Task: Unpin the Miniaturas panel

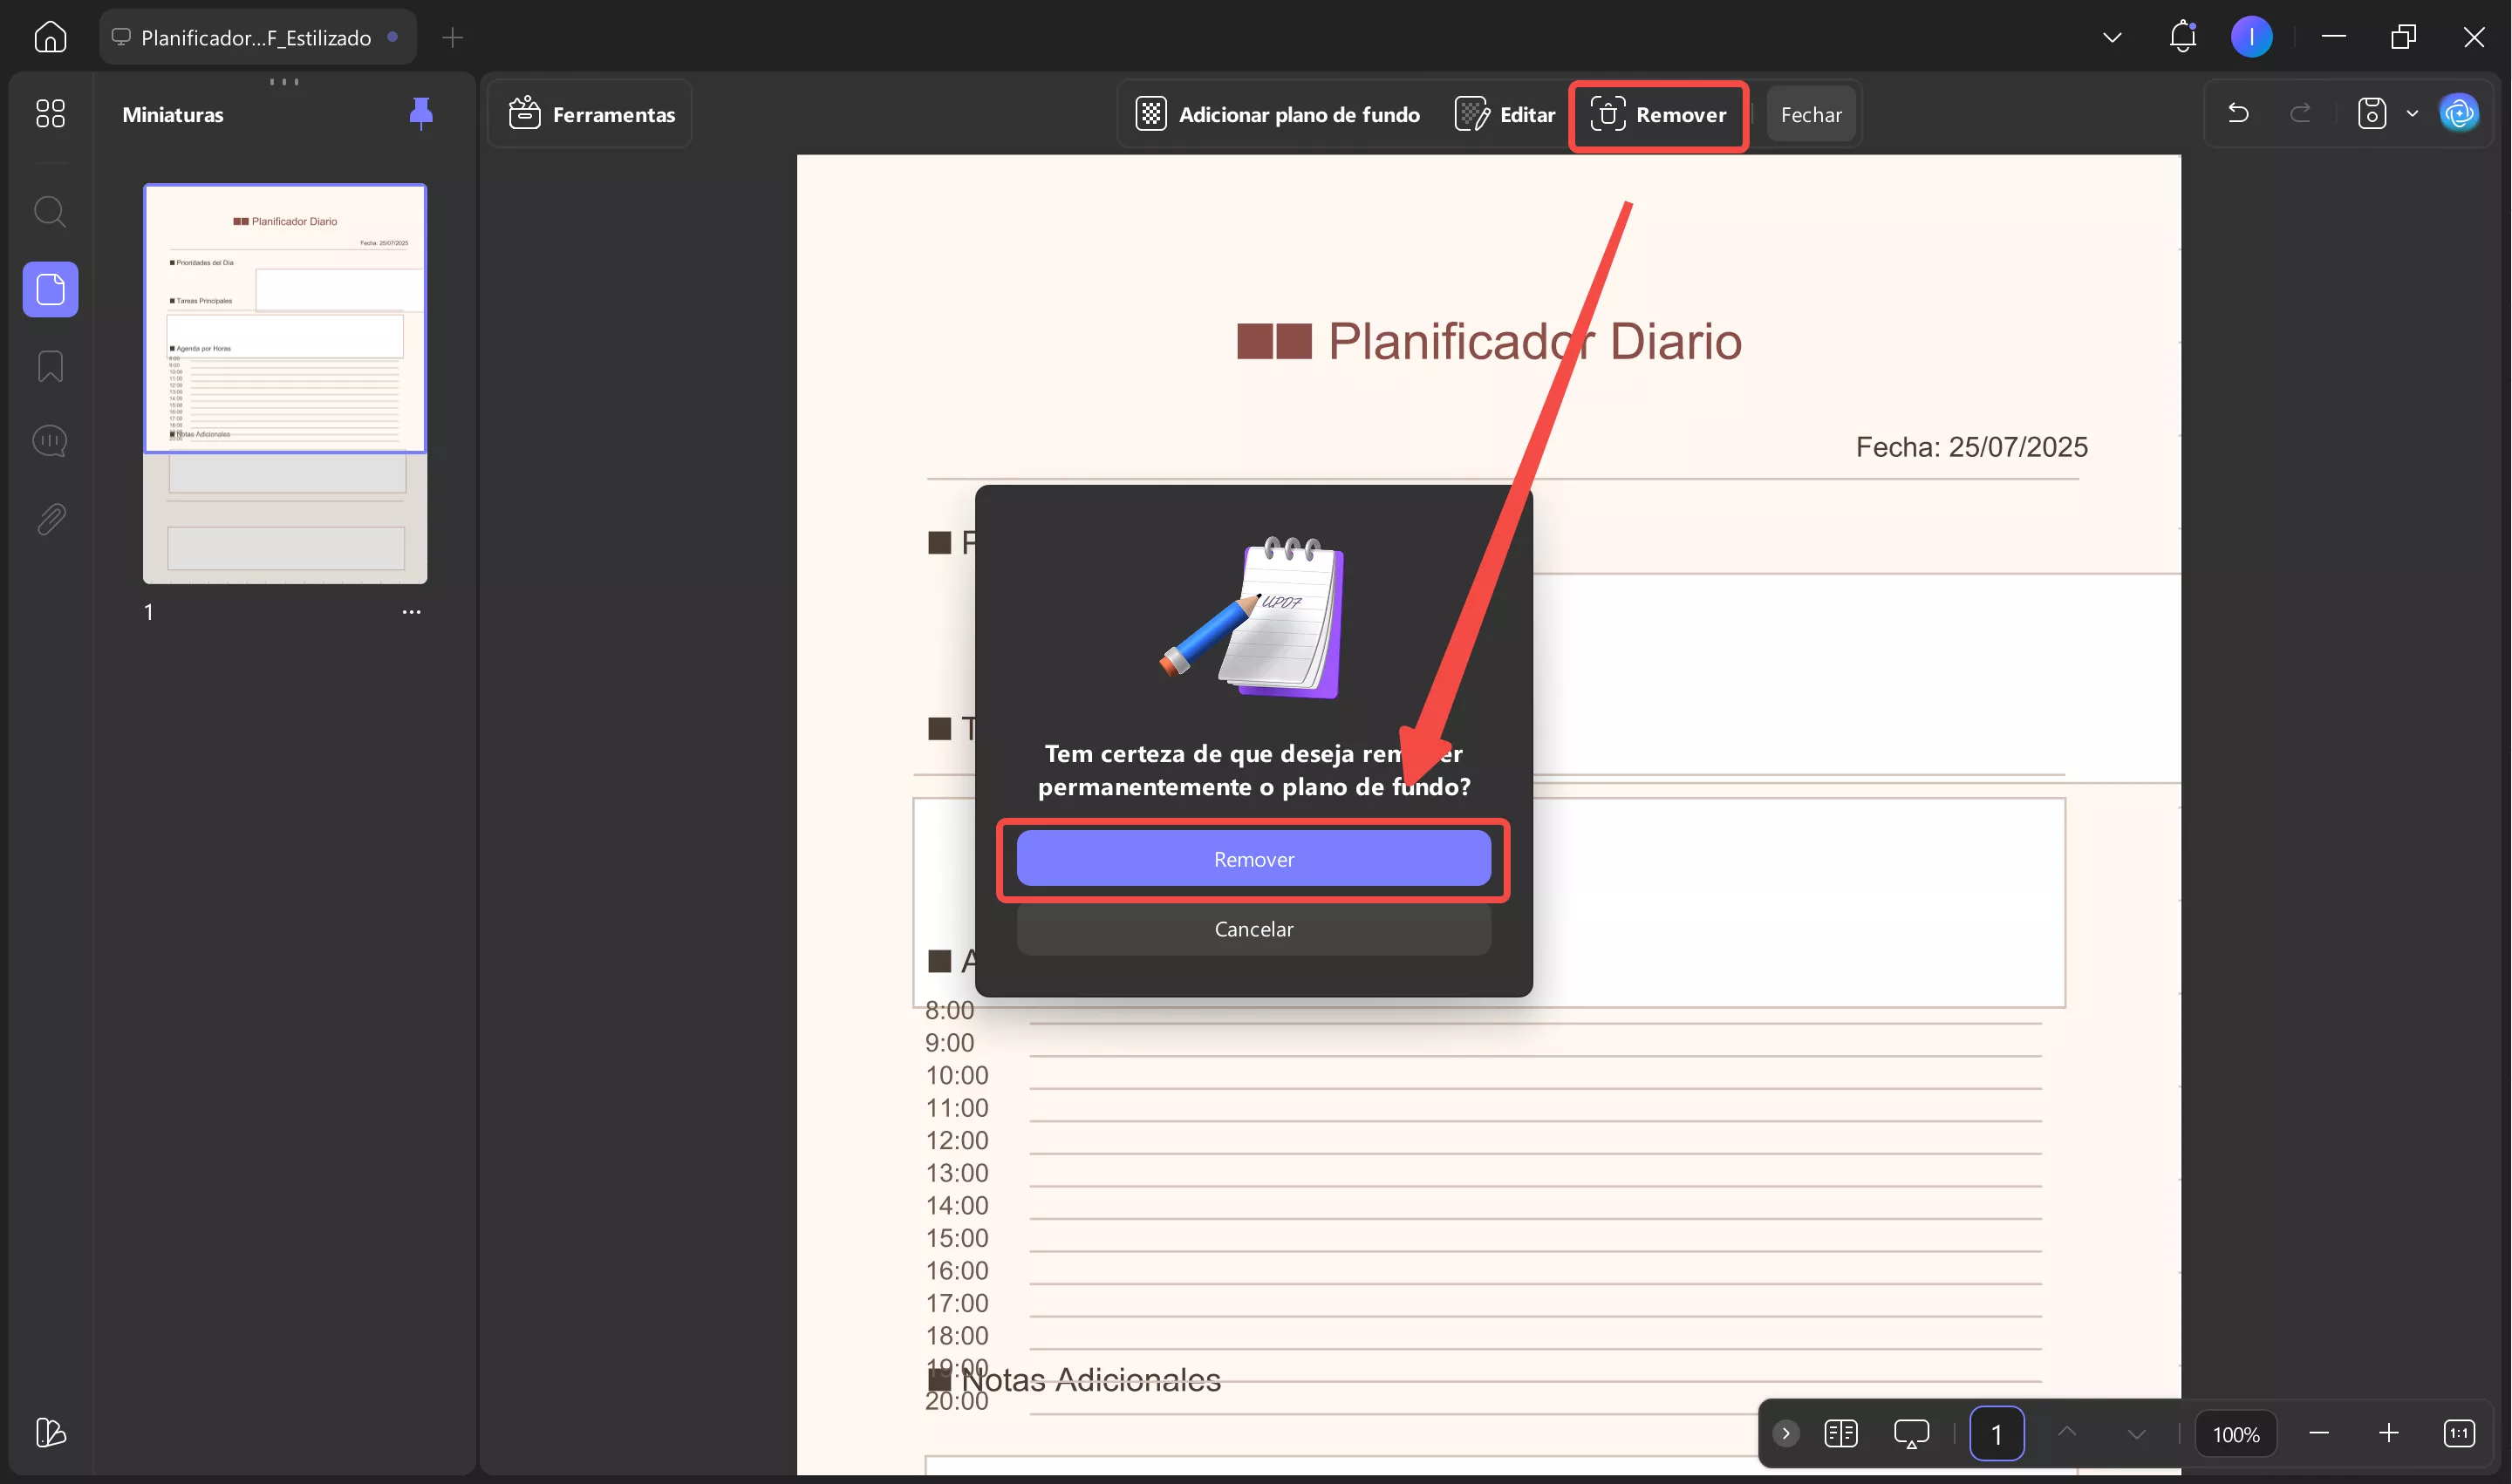Action: pos(421,113)
